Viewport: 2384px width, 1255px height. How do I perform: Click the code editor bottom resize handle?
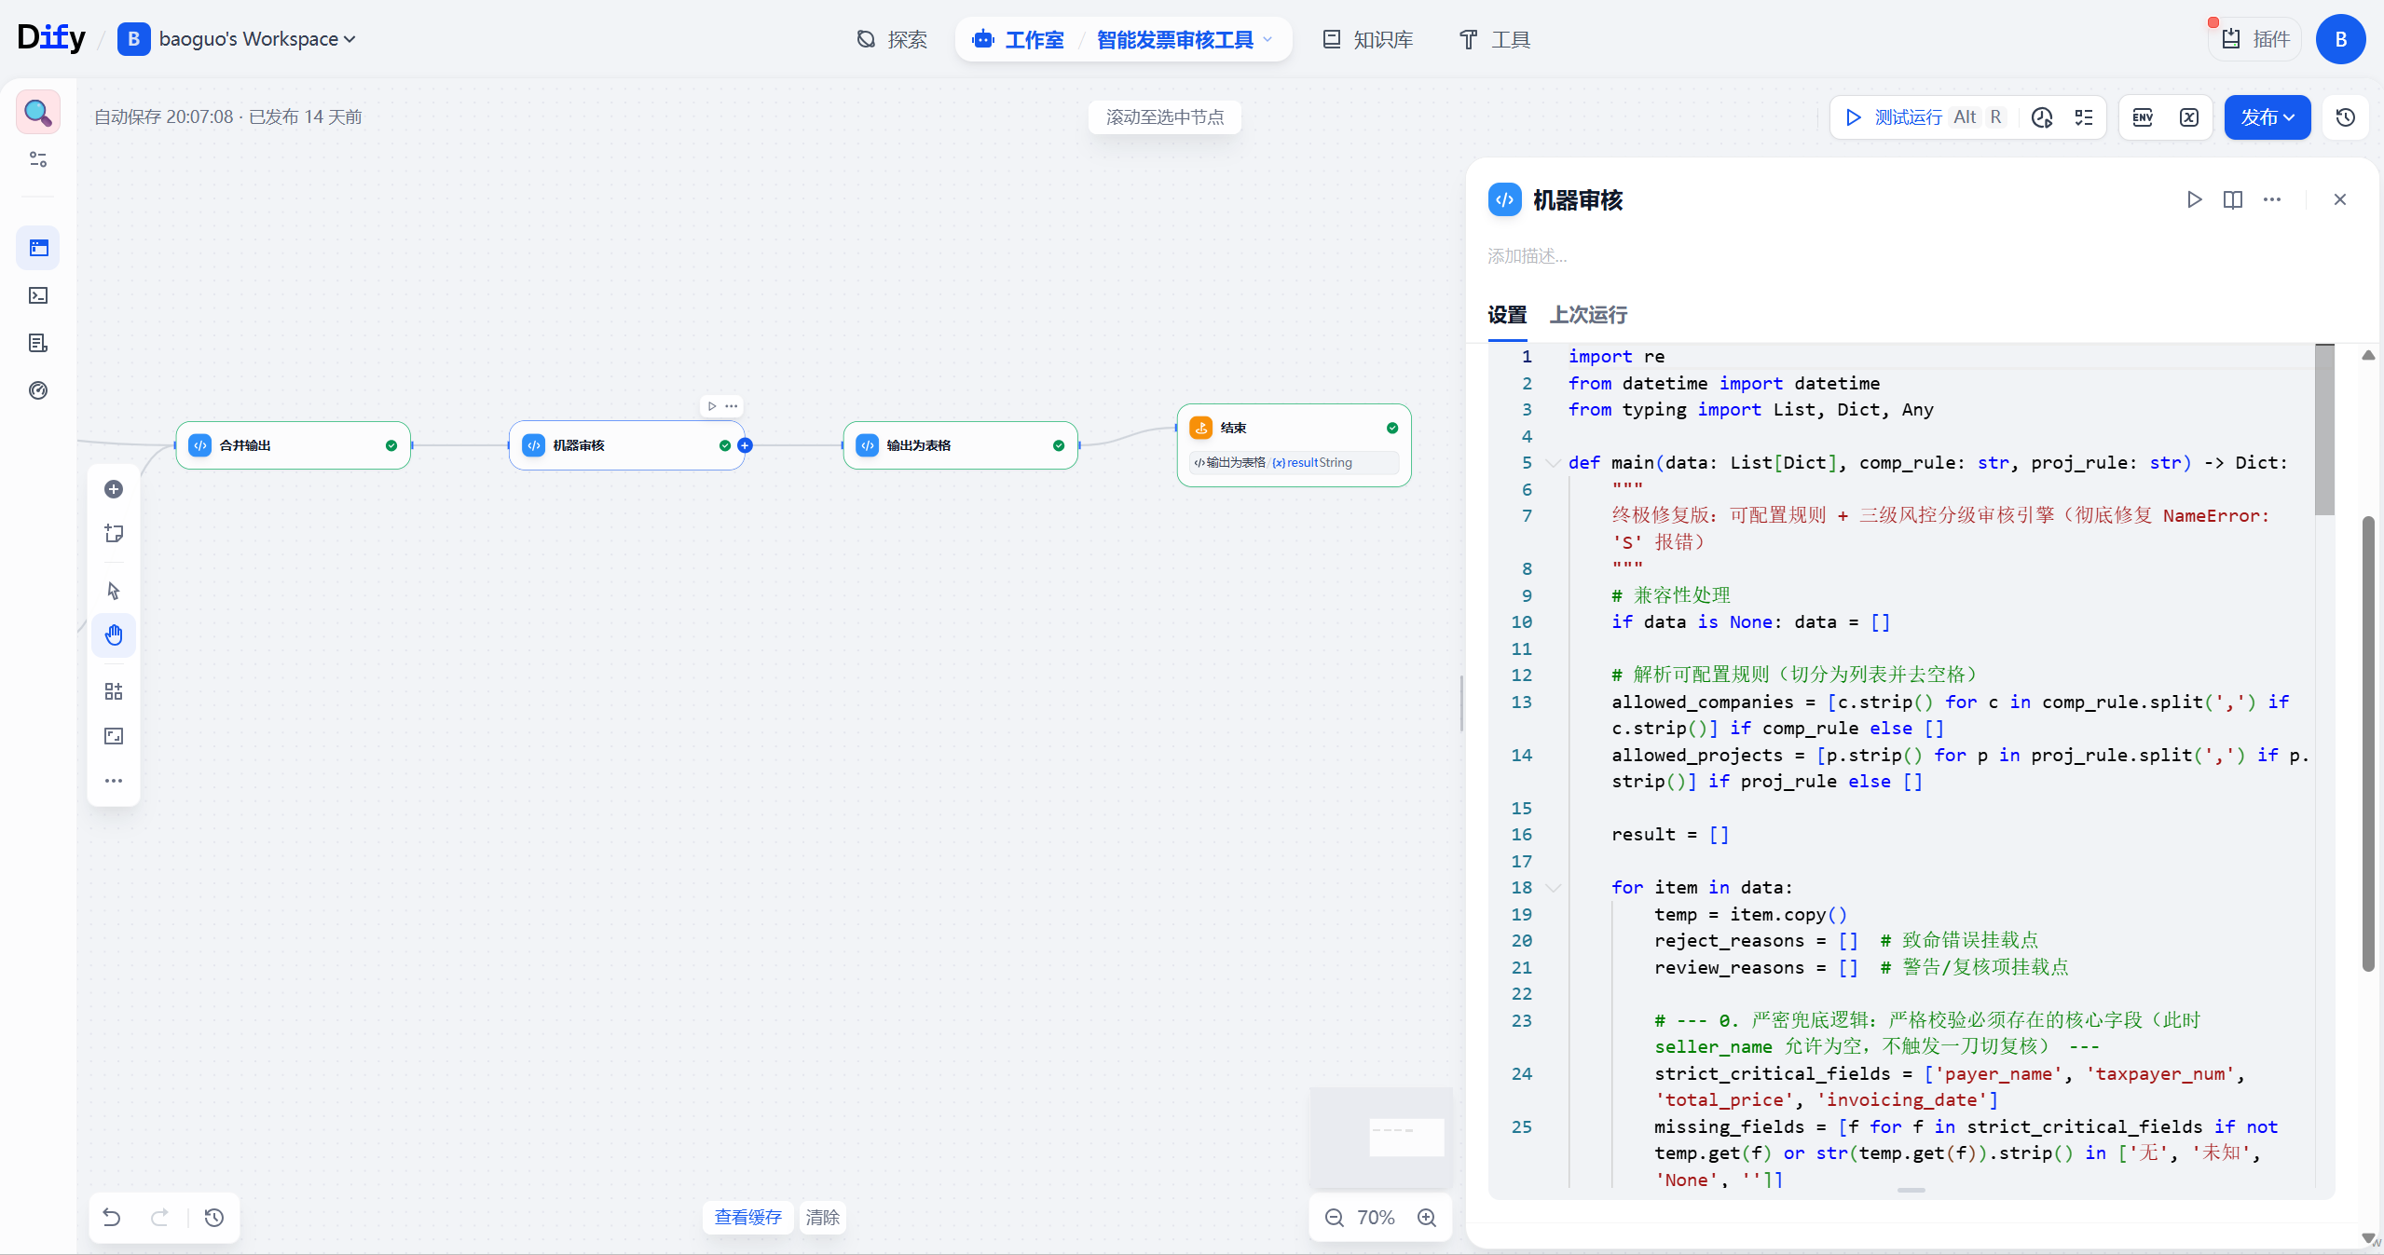pos(1911,1191)
